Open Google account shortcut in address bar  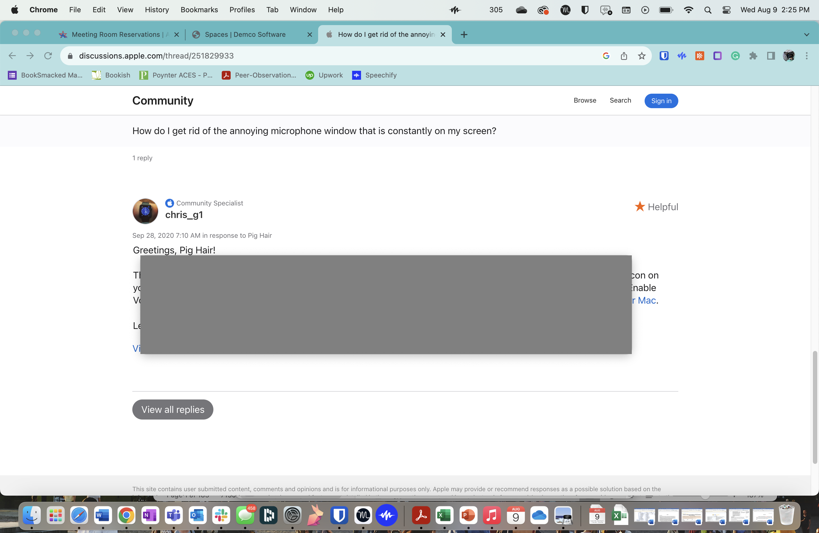pos(606,56)
